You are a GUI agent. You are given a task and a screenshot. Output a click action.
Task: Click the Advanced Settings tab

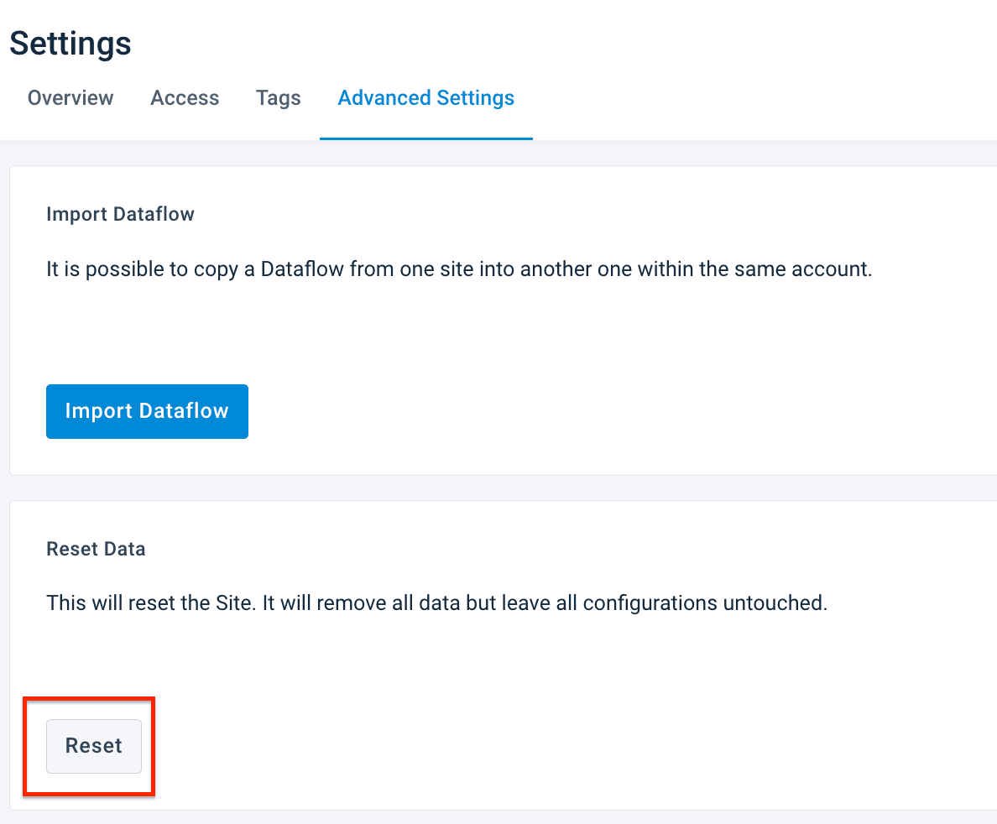click(x=426, y=98)
